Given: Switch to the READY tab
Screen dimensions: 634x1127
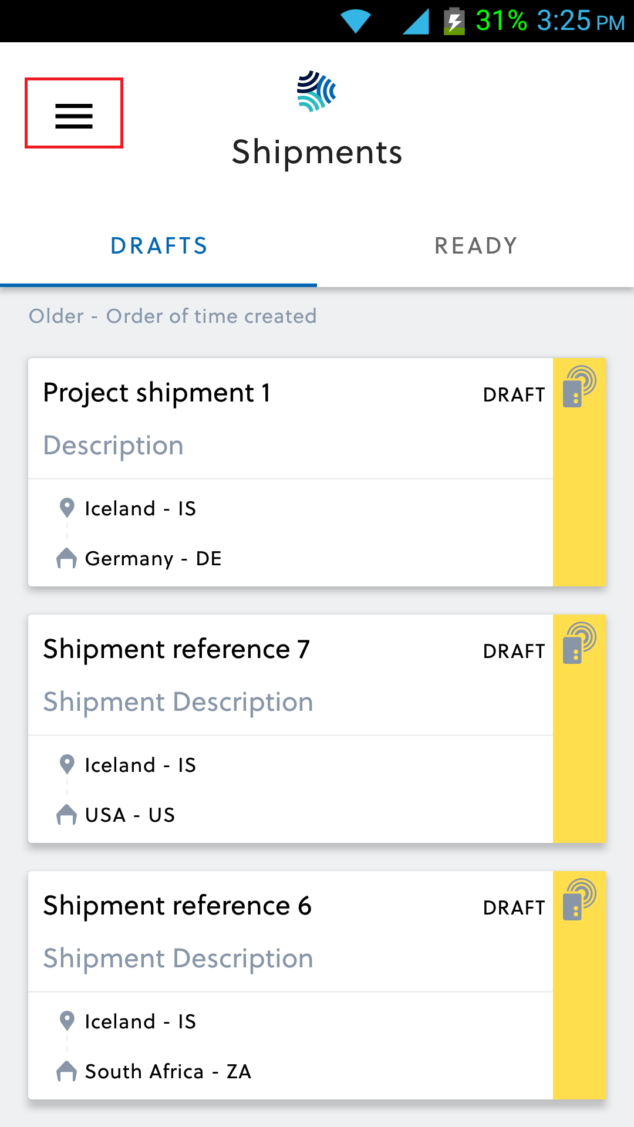Looking at the screenshot, I should pyautogui.click(x=475, y=246).
